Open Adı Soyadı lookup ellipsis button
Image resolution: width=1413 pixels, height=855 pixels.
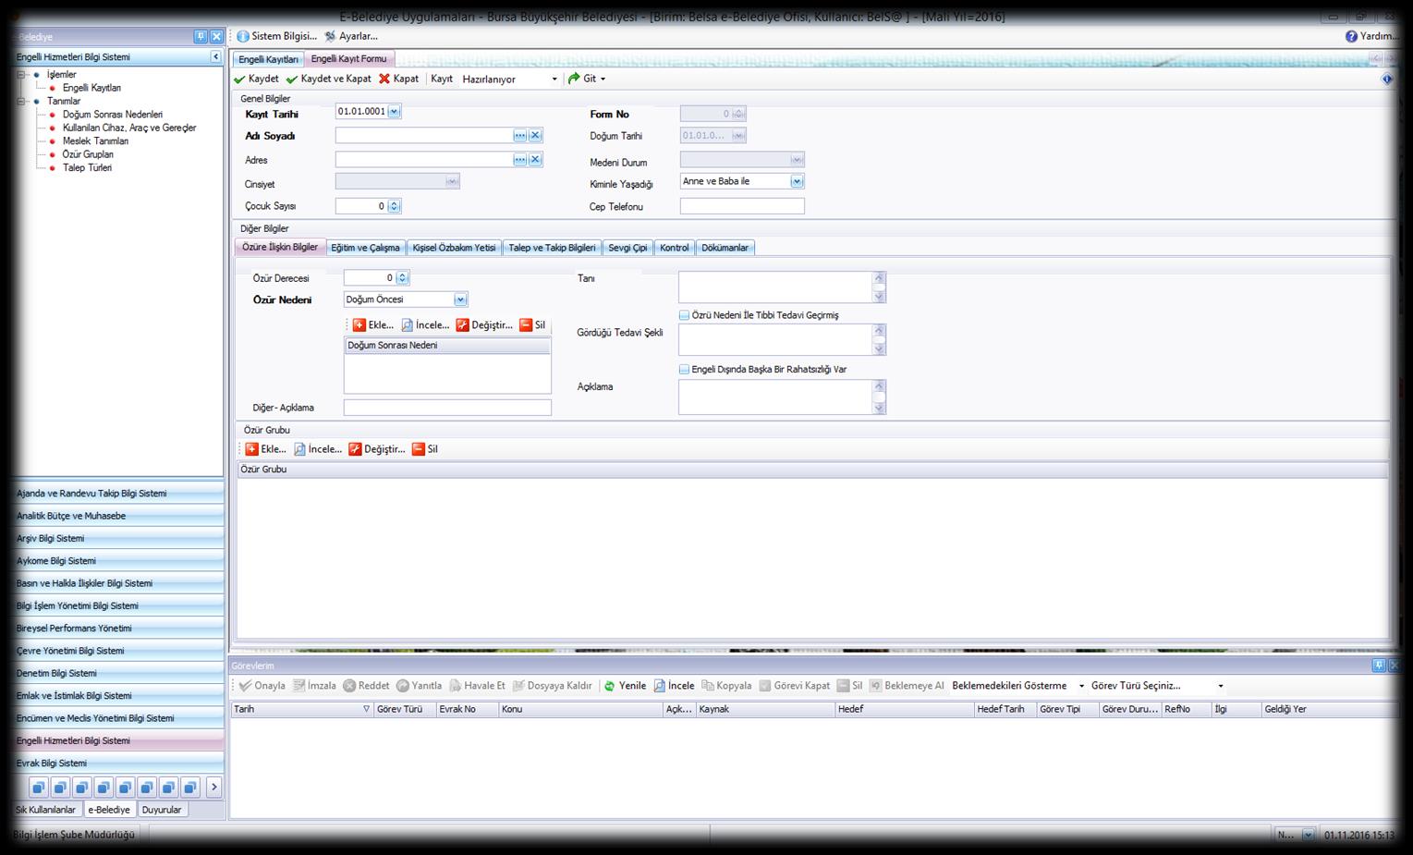(x=520, y=135)
